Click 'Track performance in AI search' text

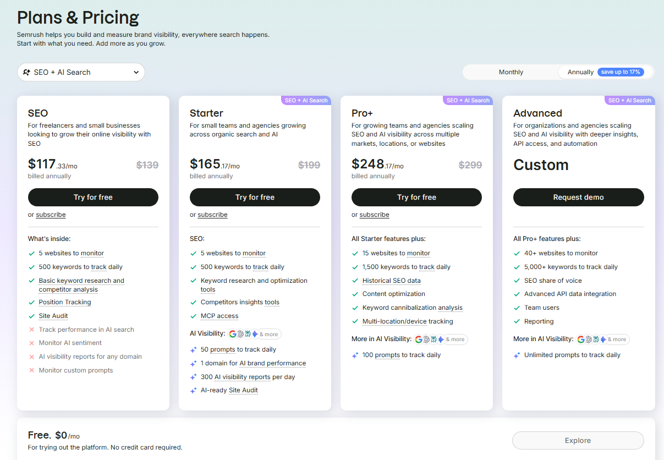coord(86,330)
